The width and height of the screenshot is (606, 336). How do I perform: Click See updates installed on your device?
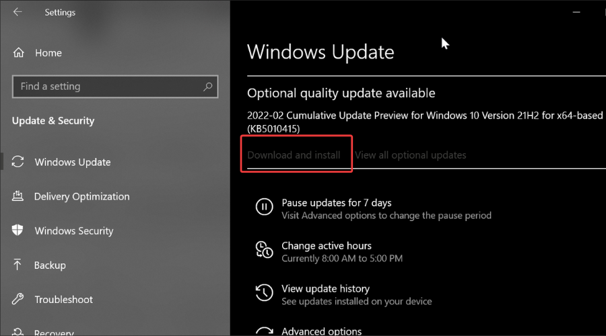[357, 301]
